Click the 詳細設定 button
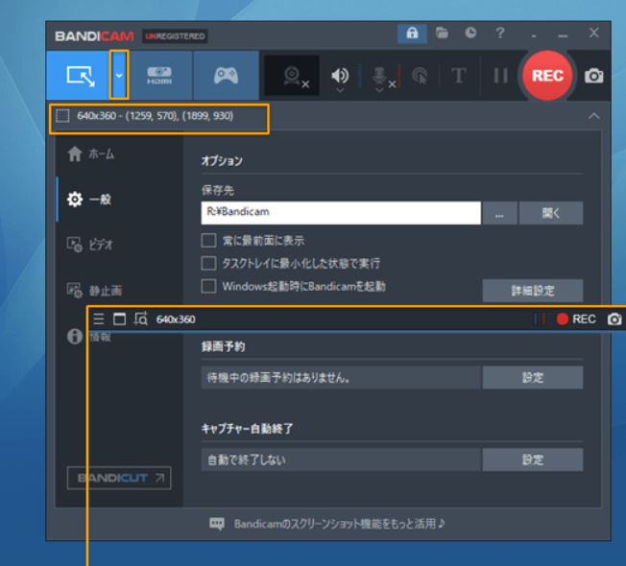626x566 pixels. pos(532,290)
